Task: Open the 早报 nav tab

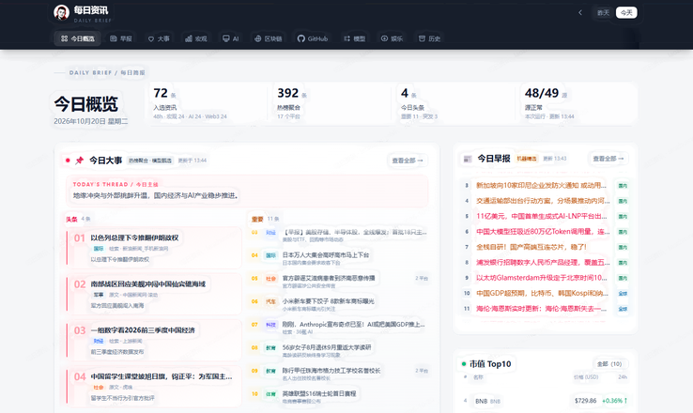Action: coord(120,38)
